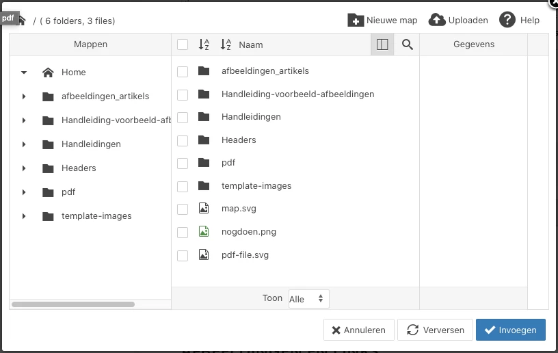Expand Handleidingen tree node arrow
Viewport: 558px width, 353px height.
[x=24, y=144]
